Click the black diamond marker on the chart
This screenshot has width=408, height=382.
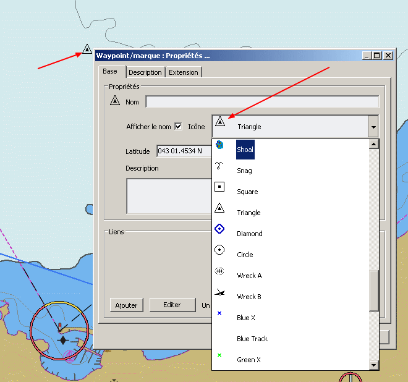click(x=62, y=340)
